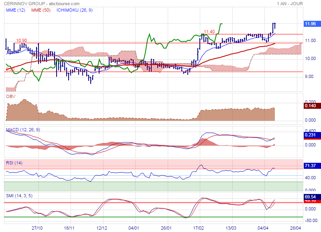This screenshot has width=321, height=232.
Task: Select the "13/03" date on the time axis
Action: (x=231, y=228)
